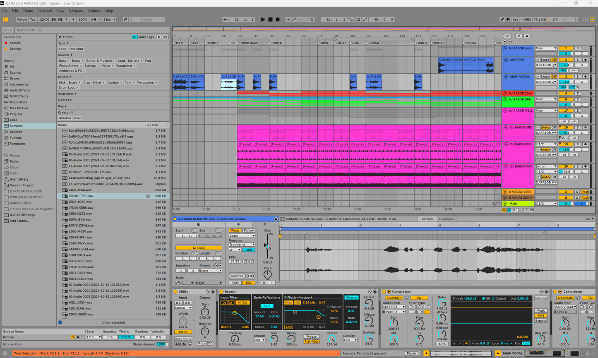
Task: Click the Reverse clip button
Action: [x=237, y=276]
